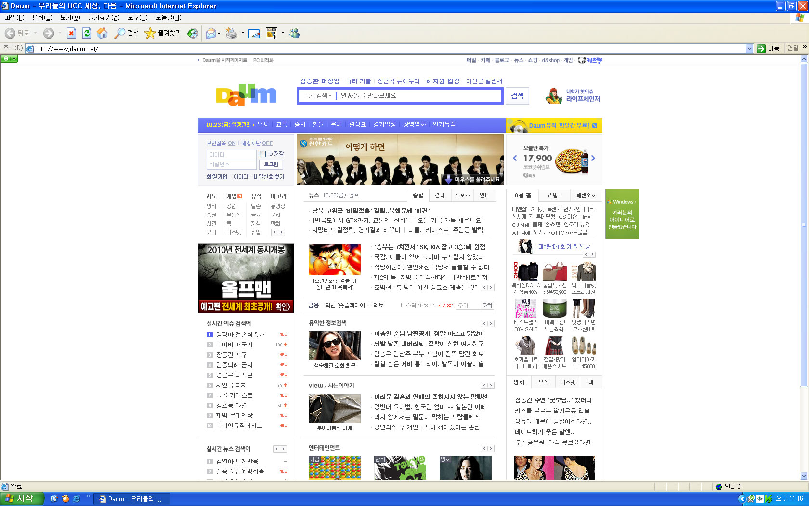Select the 뮤직 tab next to 영화
The width and height of the screenshot is (809, 506).
(543, 382)
